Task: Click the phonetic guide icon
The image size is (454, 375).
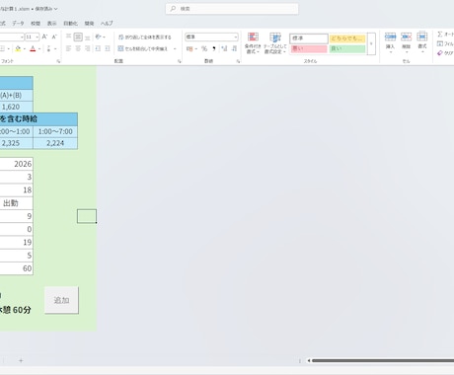Action: point(48,48)
